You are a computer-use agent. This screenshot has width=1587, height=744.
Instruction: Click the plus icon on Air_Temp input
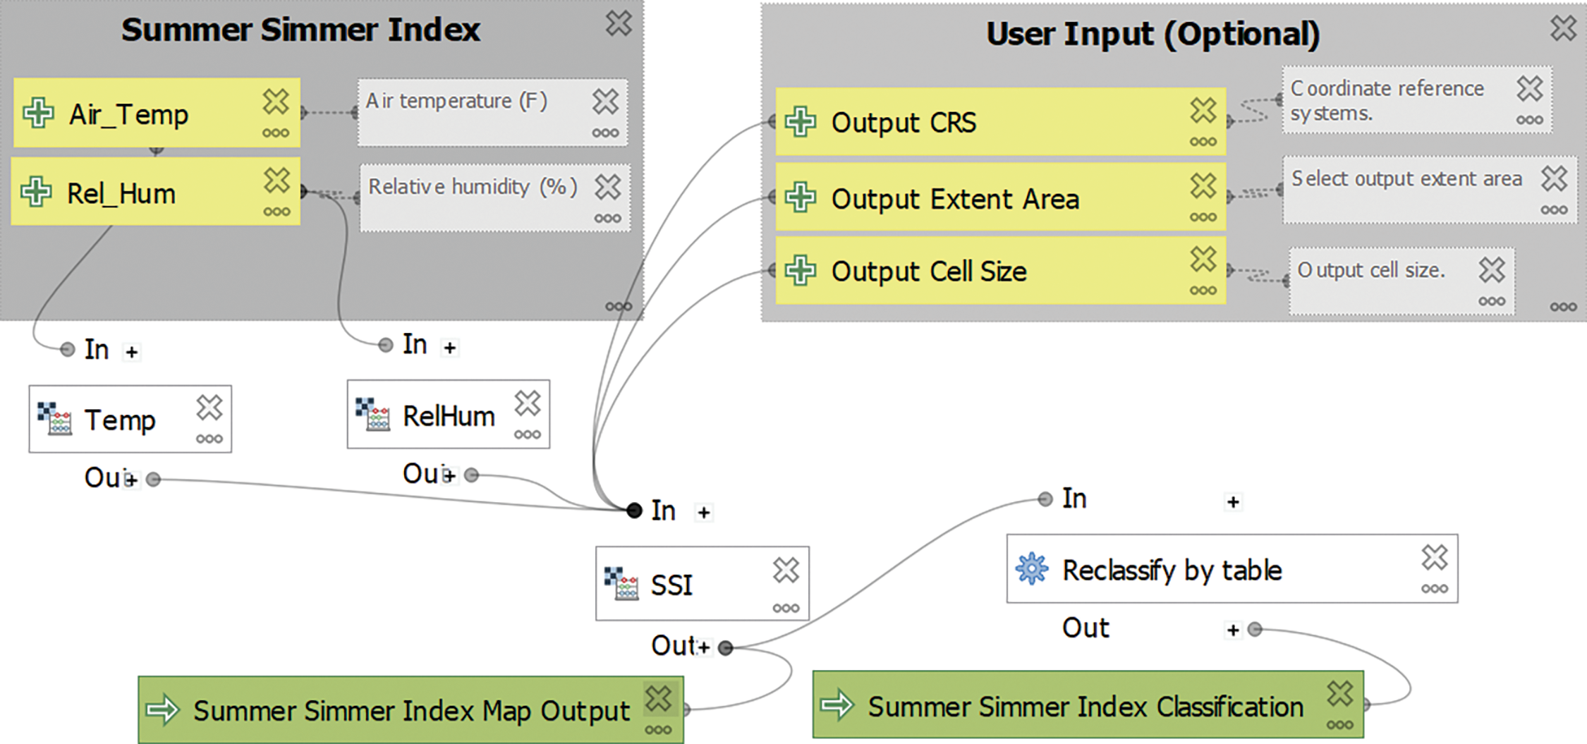tap(38, 113)
